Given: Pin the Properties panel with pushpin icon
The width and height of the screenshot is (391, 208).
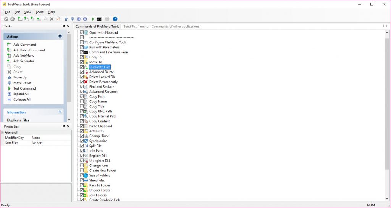Looking at the screenshot, I should point(64,126).
